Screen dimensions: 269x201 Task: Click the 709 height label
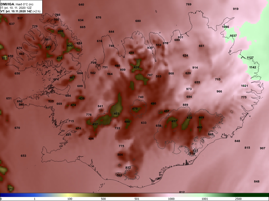click(x=93, y=63)
